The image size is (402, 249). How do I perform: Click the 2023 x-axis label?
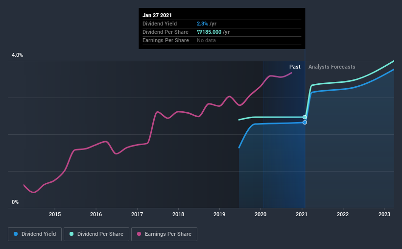point(384,214)
